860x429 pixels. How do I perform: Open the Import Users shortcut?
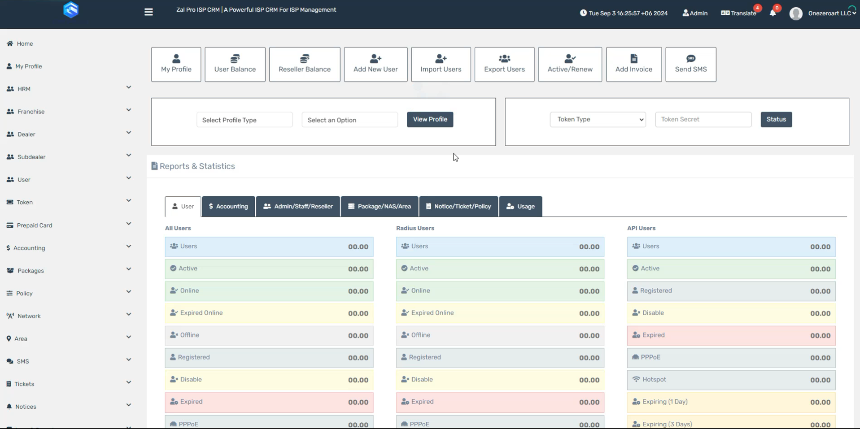tap(441, 65)
